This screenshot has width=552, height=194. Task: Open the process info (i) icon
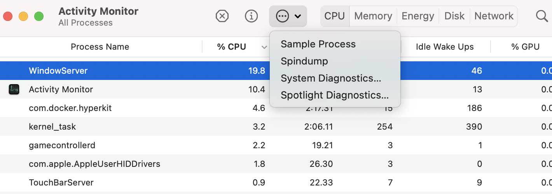252,16
